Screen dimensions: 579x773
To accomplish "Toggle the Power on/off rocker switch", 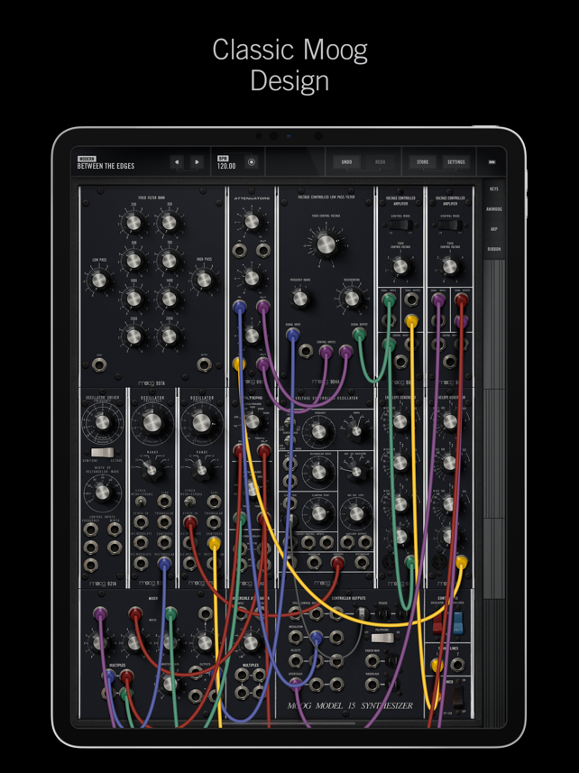I will coord(458,696).
